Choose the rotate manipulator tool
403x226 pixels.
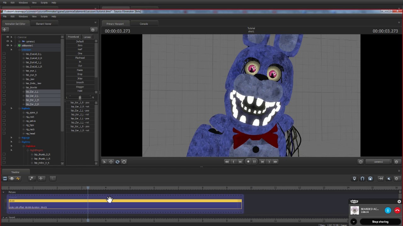coord(117,162)
